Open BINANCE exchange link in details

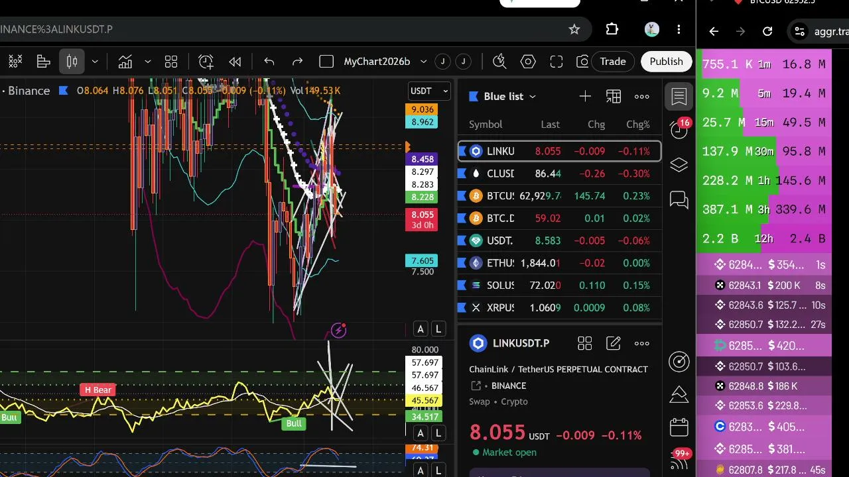[509, 386]
